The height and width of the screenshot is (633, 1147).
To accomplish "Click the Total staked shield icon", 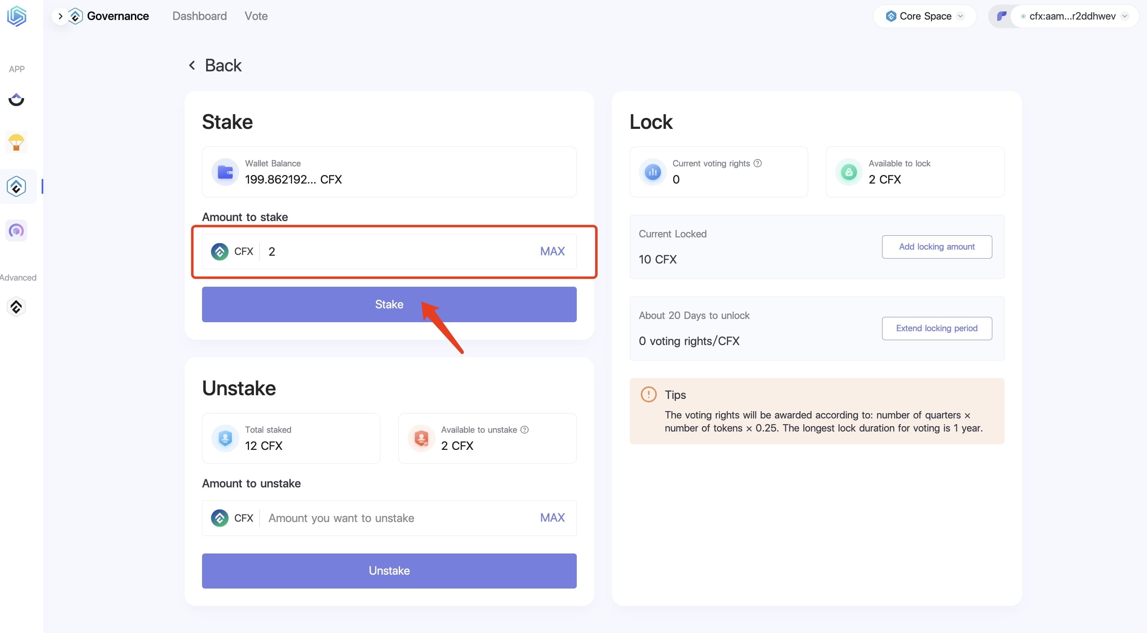I will point(225,438).
